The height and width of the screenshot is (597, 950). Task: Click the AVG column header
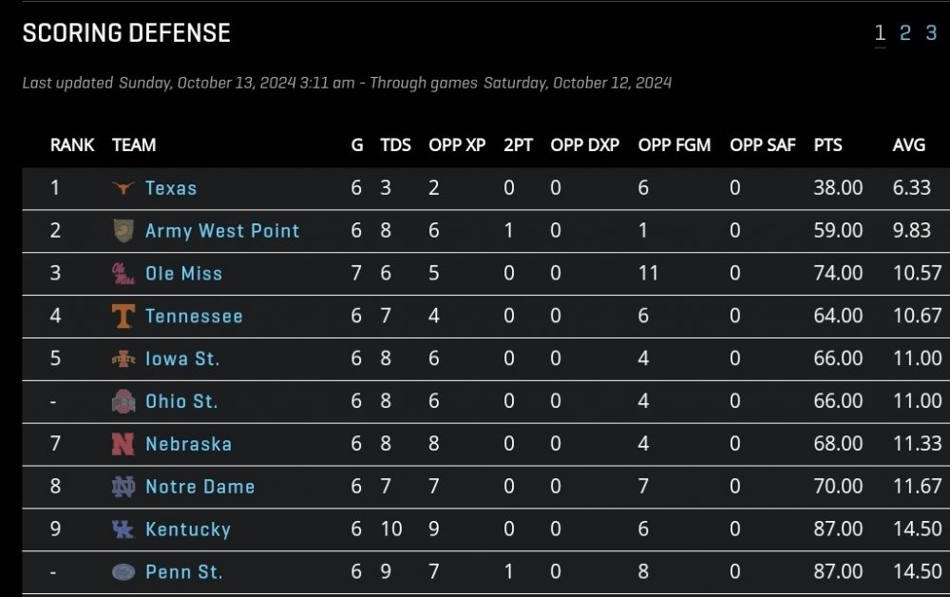909,145
